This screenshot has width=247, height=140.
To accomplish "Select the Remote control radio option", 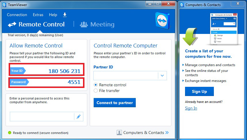I will click(x=96, y=85).
